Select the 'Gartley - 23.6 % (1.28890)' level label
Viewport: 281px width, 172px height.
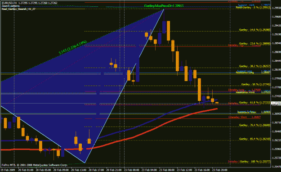coord(254,43)
